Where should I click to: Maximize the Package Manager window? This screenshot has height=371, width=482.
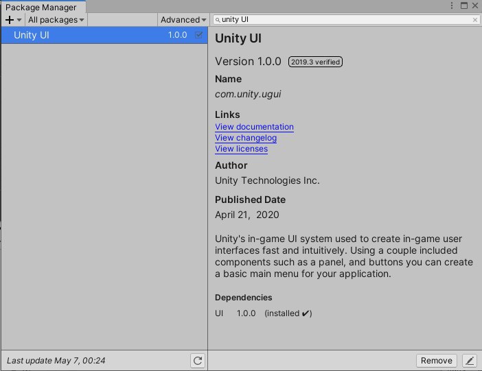[464, 5]
